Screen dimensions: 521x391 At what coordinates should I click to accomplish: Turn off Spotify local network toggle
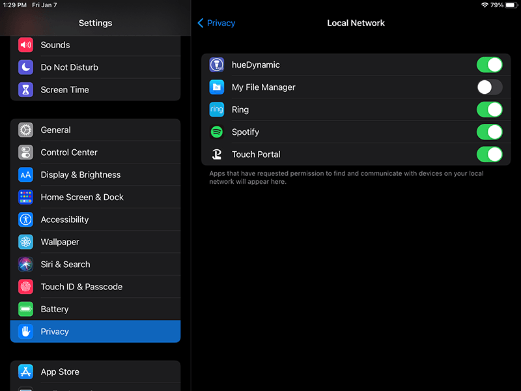tap(490, 132)
